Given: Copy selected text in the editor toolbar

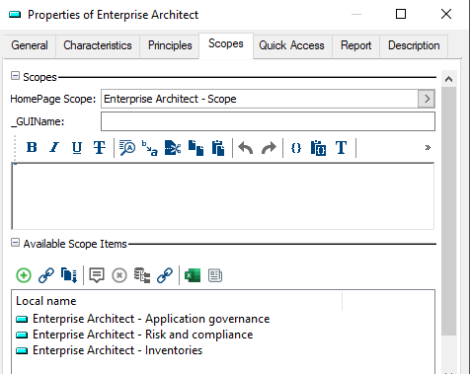Looking at the screenshot, I should coord(196,148).
